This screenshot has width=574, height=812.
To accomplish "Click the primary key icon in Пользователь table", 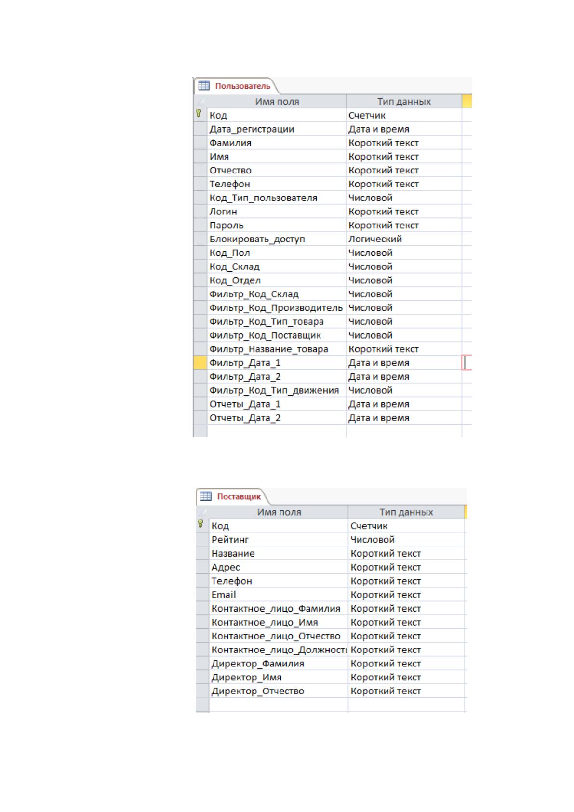I will pos(198,114).
